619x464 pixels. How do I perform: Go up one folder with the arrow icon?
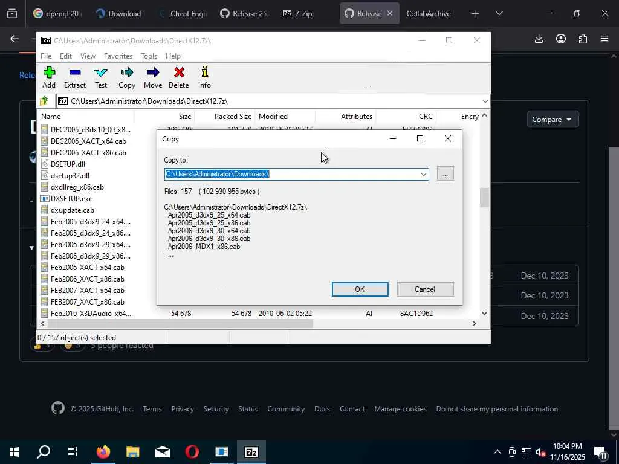pyautogui.click(x=44, y=101)
